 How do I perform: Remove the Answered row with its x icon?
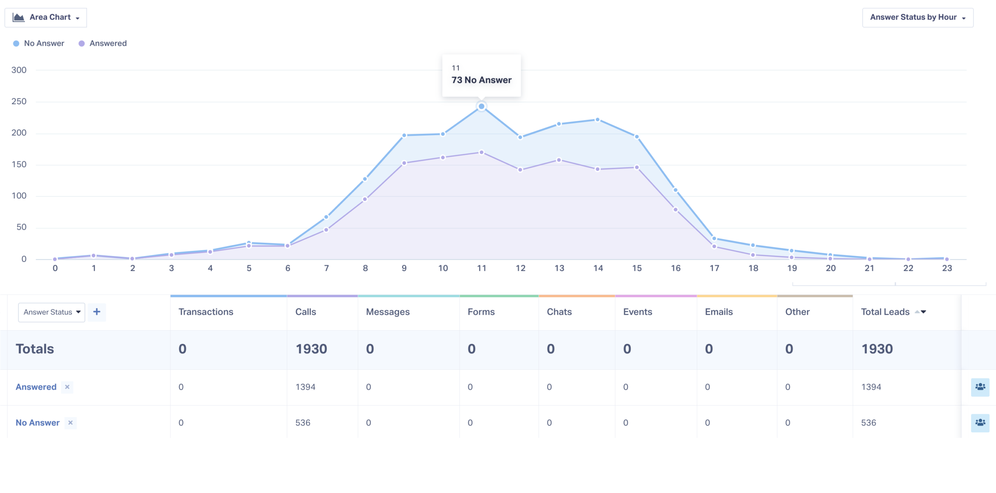67,387
